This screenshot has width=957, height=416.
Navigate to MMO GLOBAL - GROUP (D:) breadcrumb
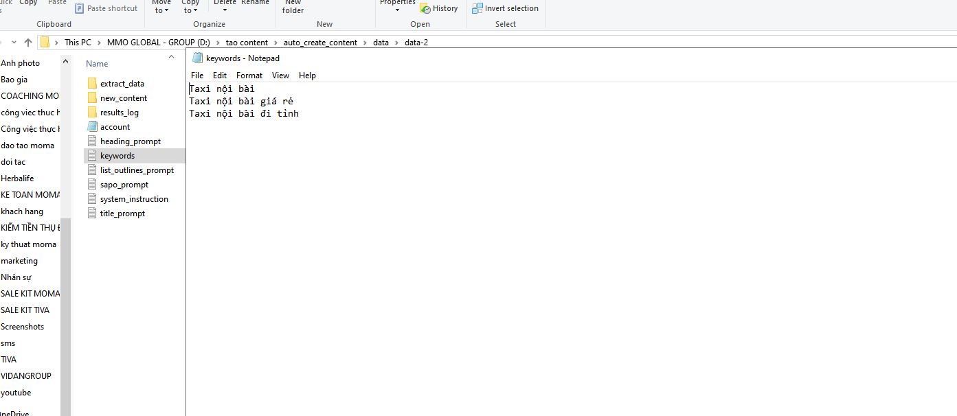159,43
